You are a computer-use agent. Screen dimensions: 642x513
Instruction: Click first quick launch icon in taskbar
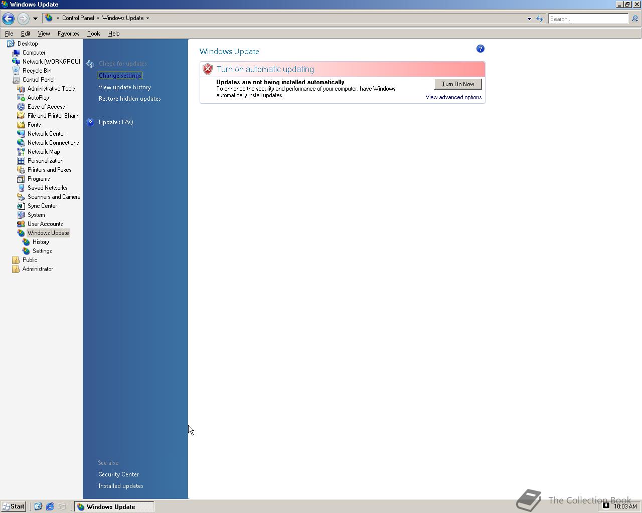(x=38, y=506)
